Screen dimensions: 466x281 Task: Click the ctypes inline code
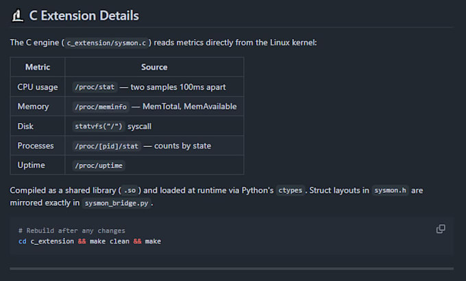point(291,190)
